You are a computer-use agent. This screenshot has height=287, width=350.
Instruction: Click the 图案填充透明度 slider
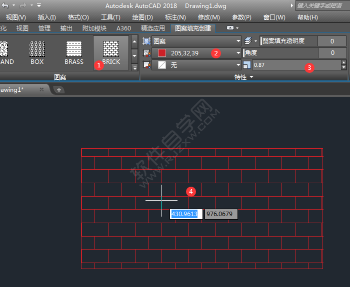click(x=289, y=41)
